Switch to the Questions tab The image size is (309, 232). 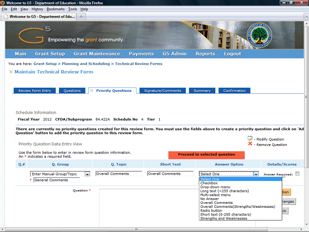(x=72, y=90)
